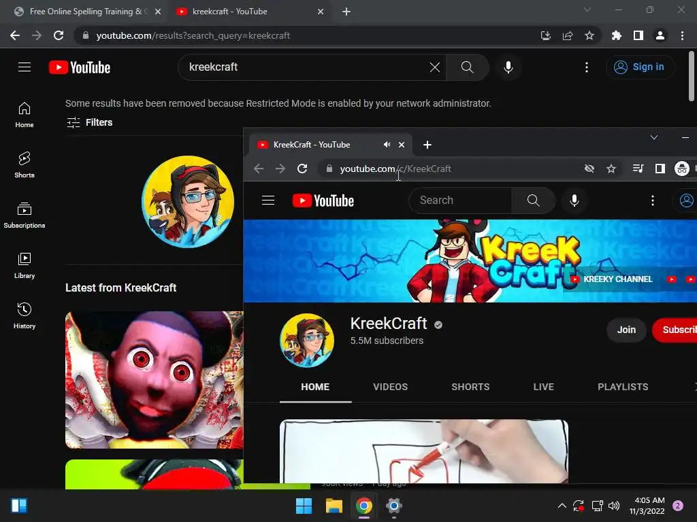Click the Search box in front window
Screen dimensions: 697x522
460,201
